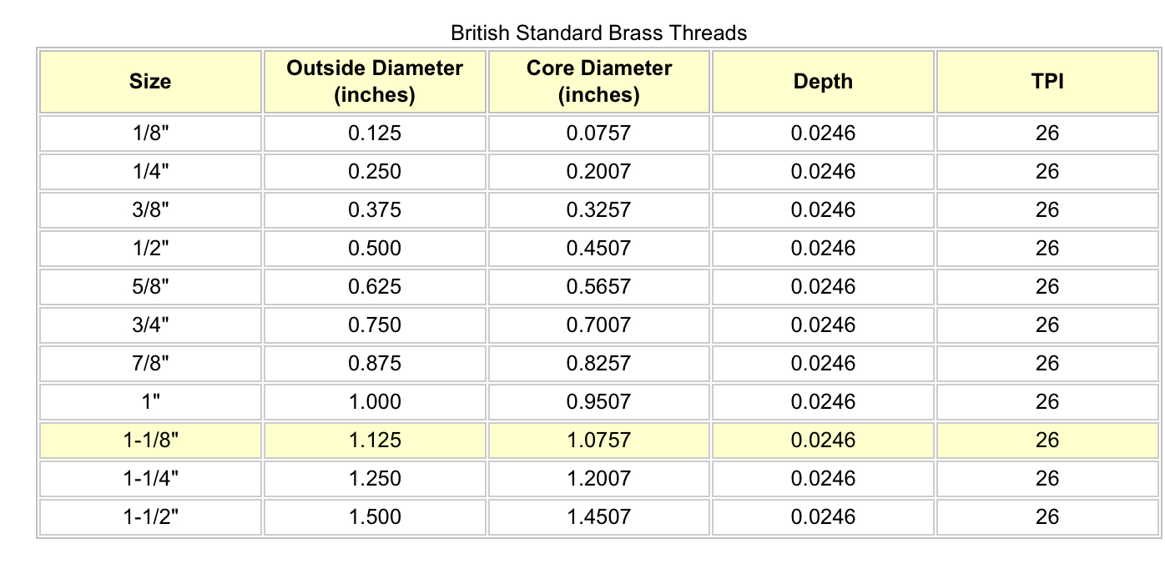Click the 0.375 outside diameter value
This screenshot has height=579, width=1165.
click(375, 210)
